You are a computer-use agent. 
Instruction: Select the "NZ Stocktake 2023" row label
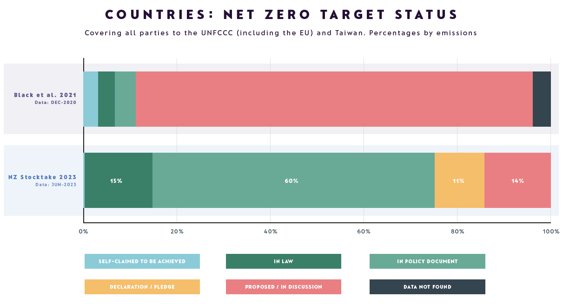pyautogui.click(x=42, y=177)
